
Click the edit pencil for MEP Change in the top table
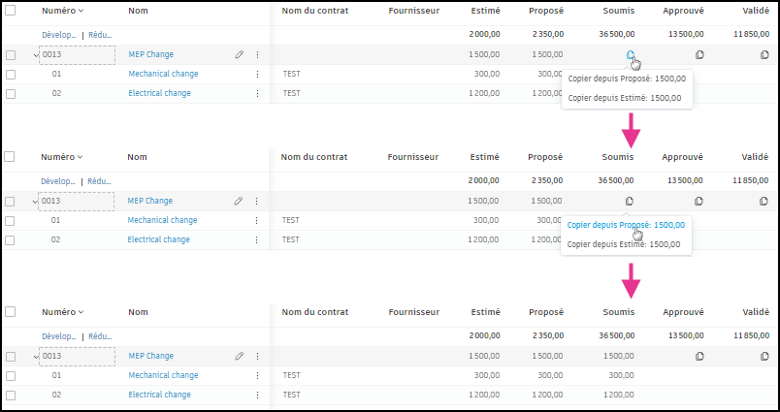click(240, 55)
